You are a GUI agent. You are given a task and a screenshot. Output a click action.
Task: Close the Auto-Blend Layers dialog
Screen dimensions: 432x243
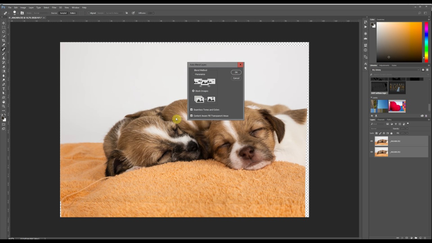(x=240, y=64)
